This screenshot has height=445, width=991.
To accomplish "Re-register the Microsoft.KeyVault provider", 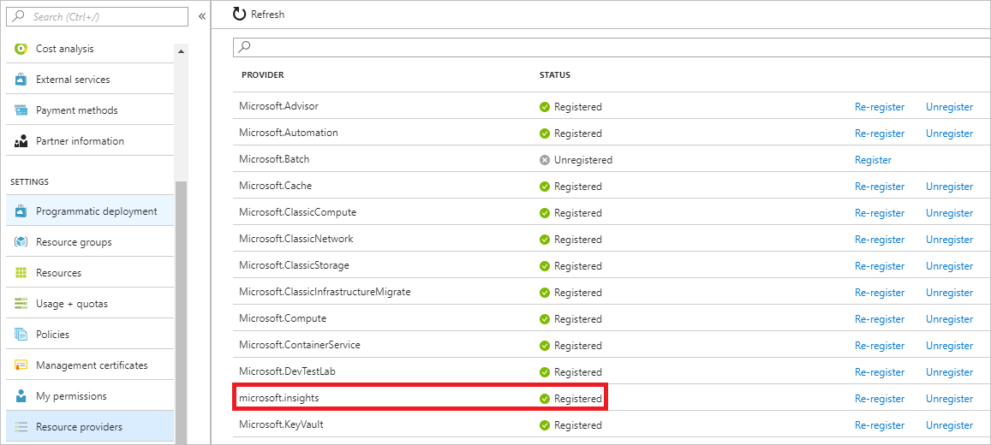I will coord(880,425).
